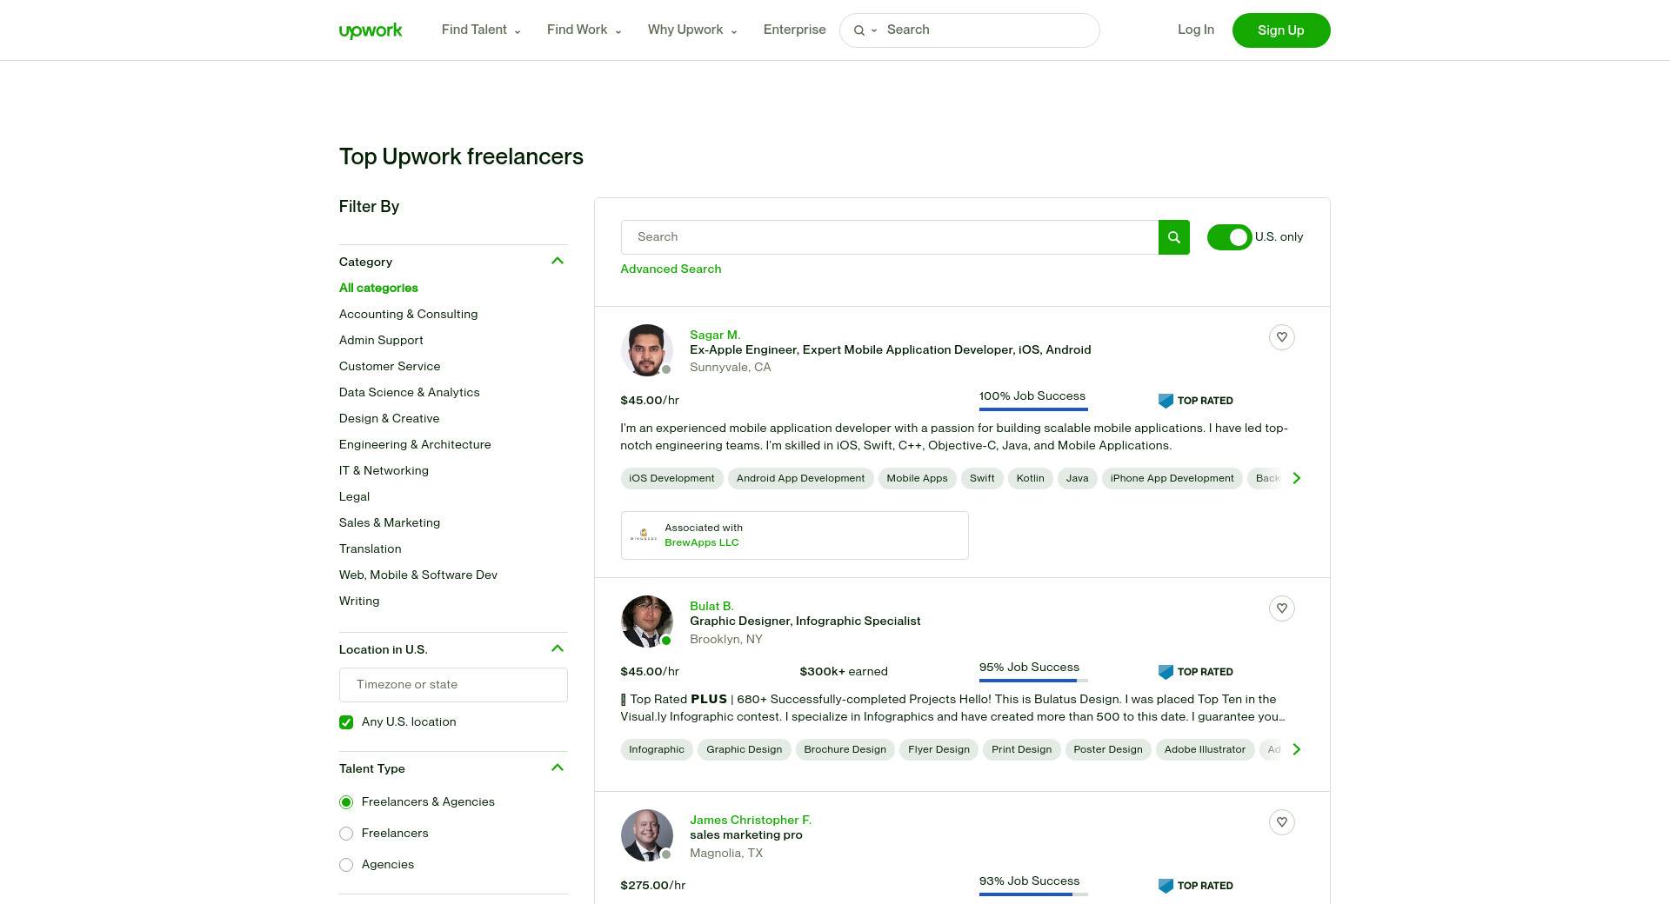The width and height of the screenshot is (1670, 904).
Task: Collapse the Talent Type filter section
Action: point(558,768)
